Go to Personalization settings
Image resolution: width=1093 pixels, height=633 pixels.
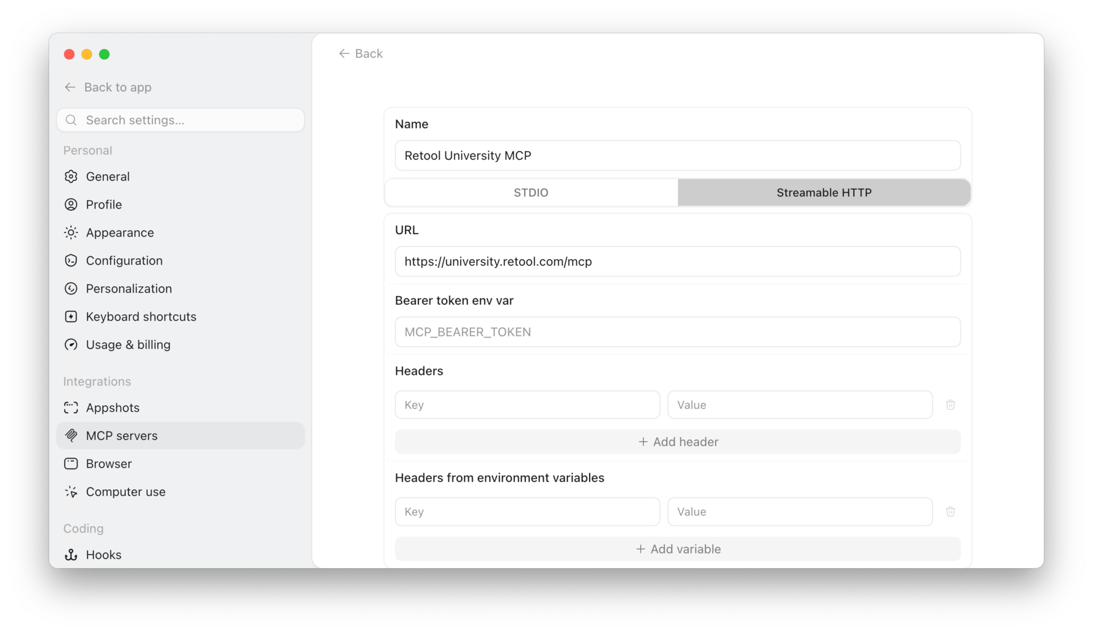[180, 289]
